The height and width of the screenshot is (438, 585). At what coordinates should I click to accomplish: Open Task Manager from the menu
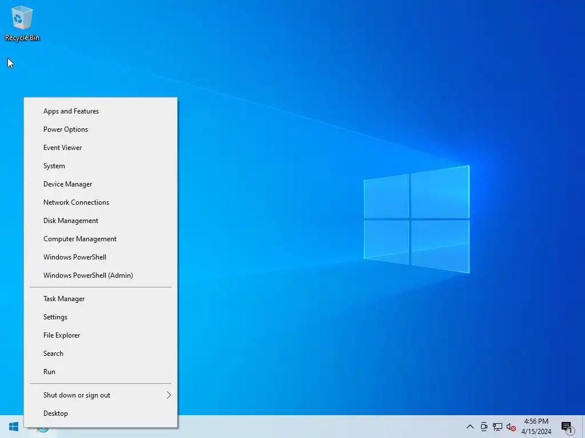pos(101,299)
